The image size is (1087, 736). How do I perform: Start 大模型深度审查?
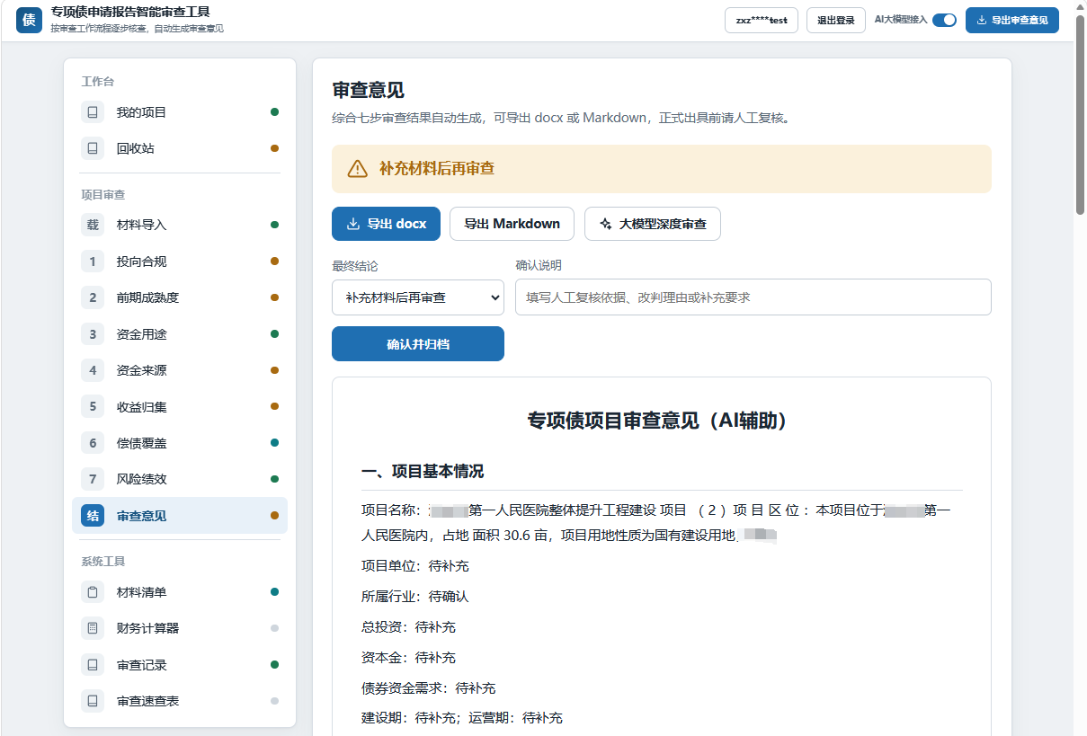[653, 224]
